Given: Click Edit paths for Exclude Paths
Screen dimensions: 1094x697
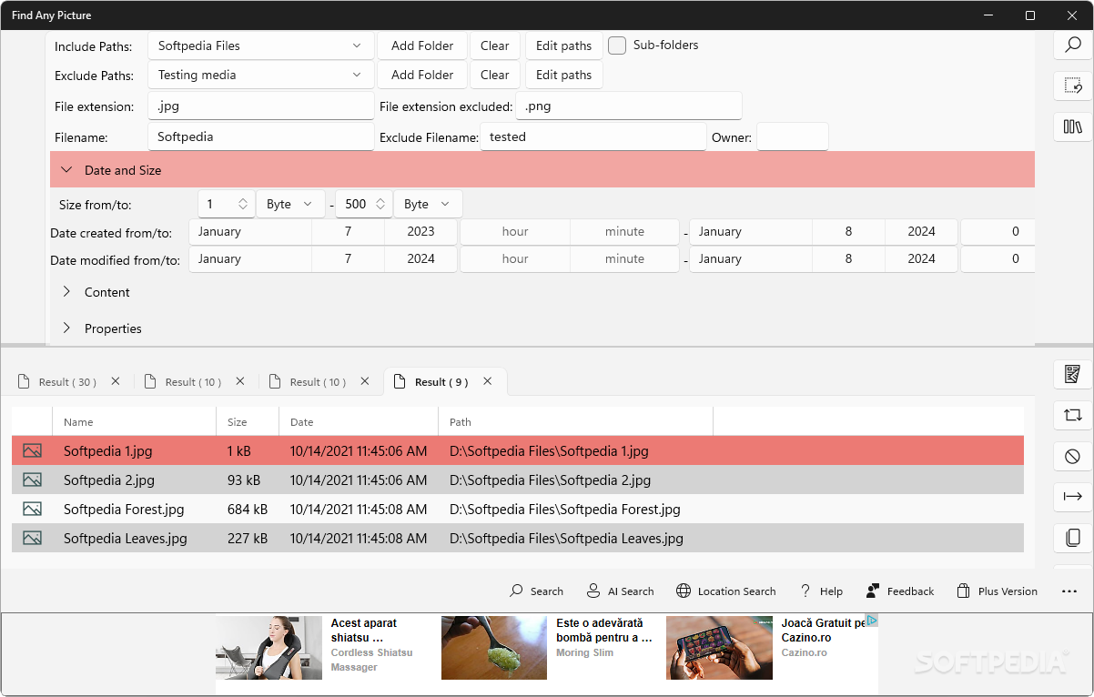Looking at the screenshot, I should [x=563, y=75].
